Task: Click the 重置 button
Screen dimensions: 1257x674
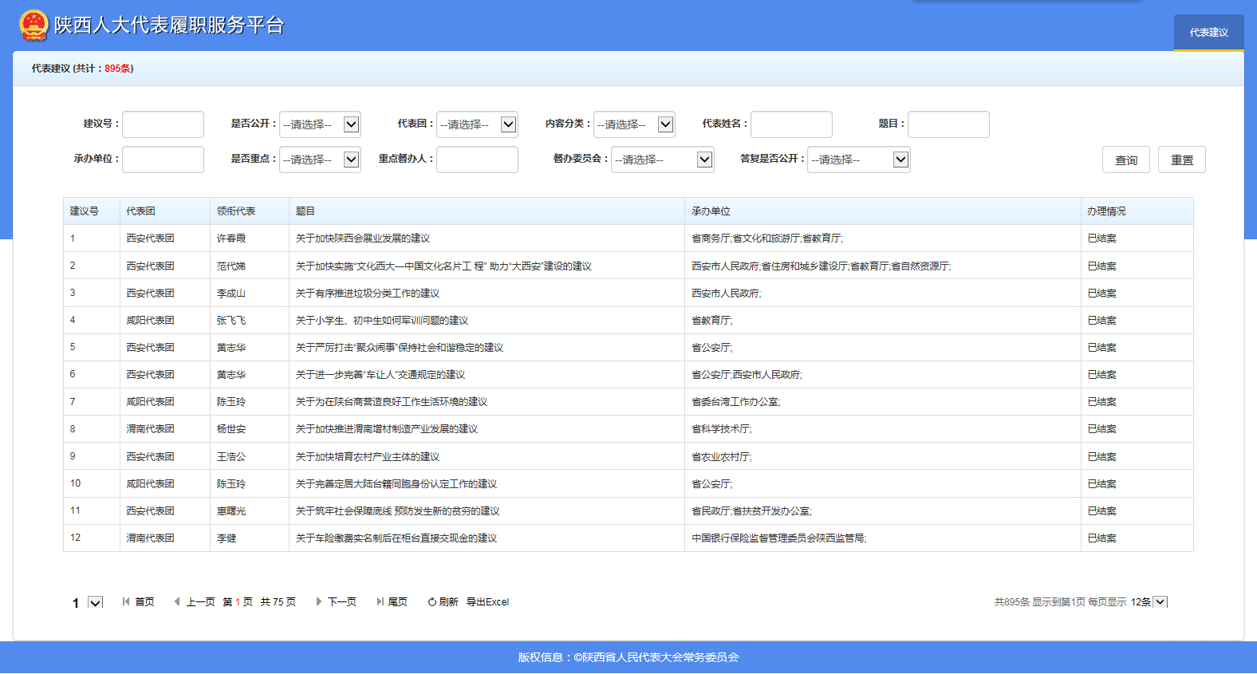Action: click(1182, 160)
